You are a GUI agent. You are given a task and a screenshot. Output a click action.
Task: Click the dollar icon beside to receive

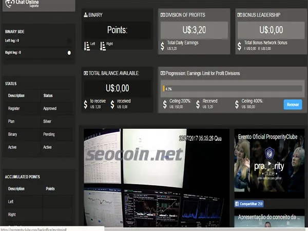86,105
